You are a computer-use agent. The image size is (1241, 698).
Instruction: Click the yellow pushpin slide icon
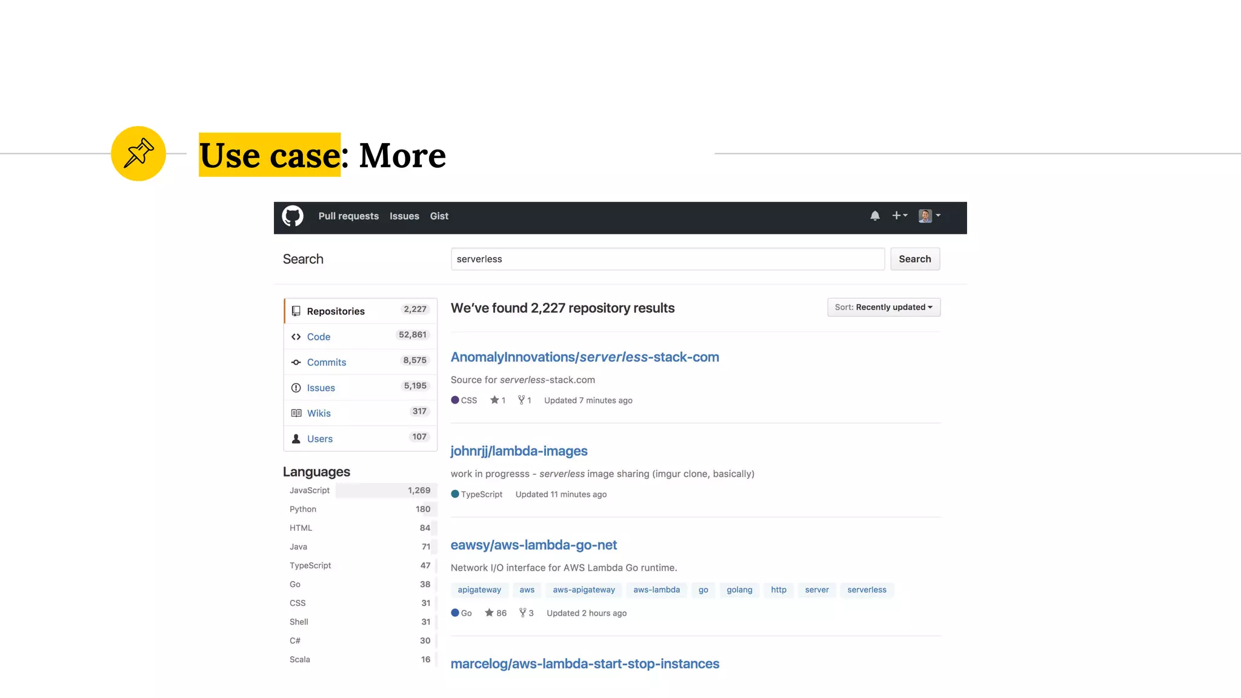pyautogui.click(x=138, y=153)
